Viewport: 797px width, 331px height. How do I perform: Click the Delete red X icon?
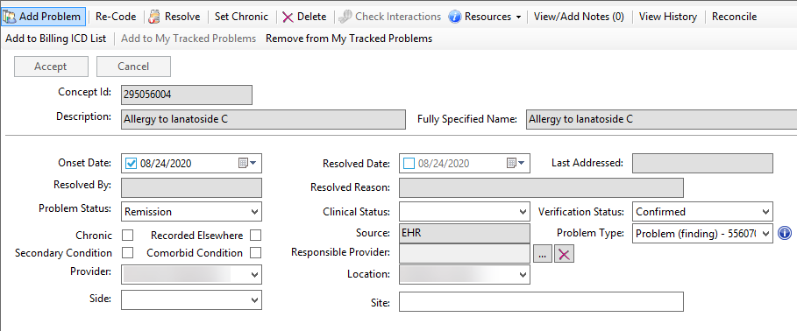click(288, 17)
